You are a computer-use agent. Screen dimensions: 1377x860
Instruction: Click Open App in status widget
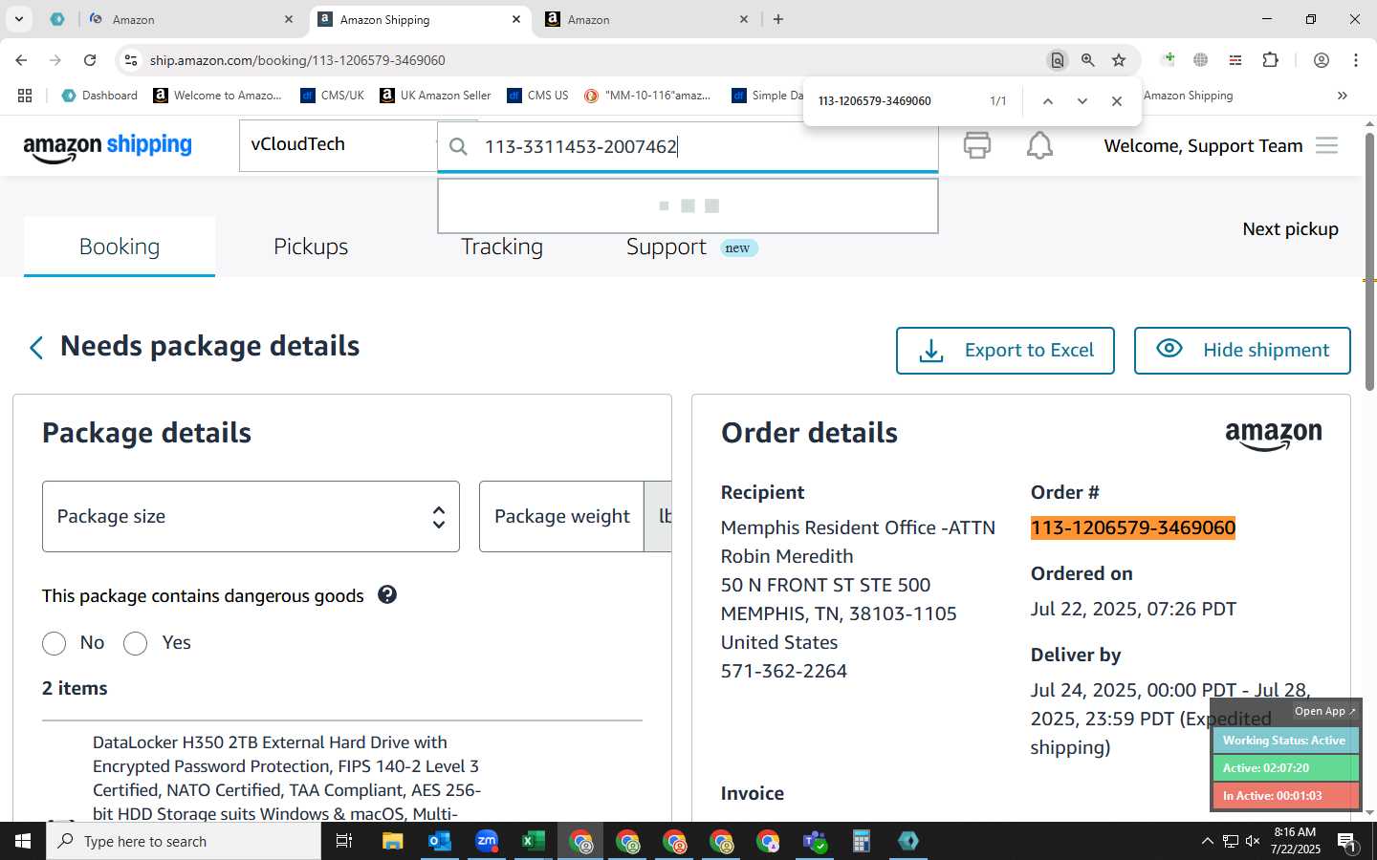coord(1324,711)
